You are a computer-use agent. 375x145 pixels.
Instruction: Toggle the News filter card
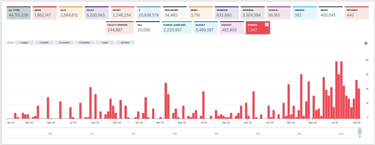tap(45, 13)
